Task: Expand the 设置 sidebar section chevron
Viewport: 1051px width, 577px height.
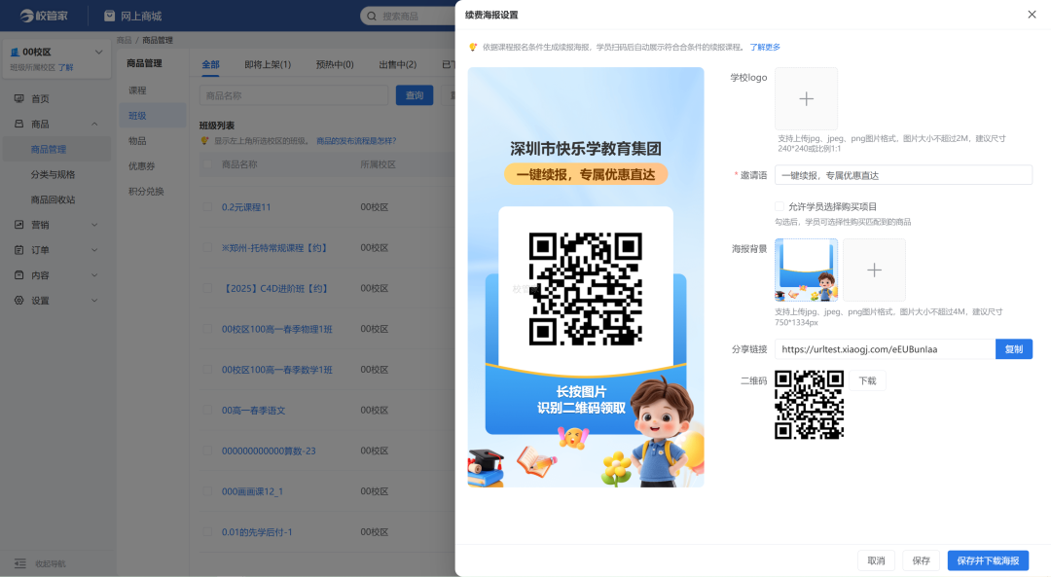Action: click(x=94, y=301)
